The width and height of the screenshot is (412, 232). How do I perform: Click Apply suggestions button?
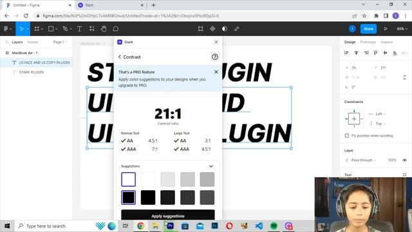[168, 215]
